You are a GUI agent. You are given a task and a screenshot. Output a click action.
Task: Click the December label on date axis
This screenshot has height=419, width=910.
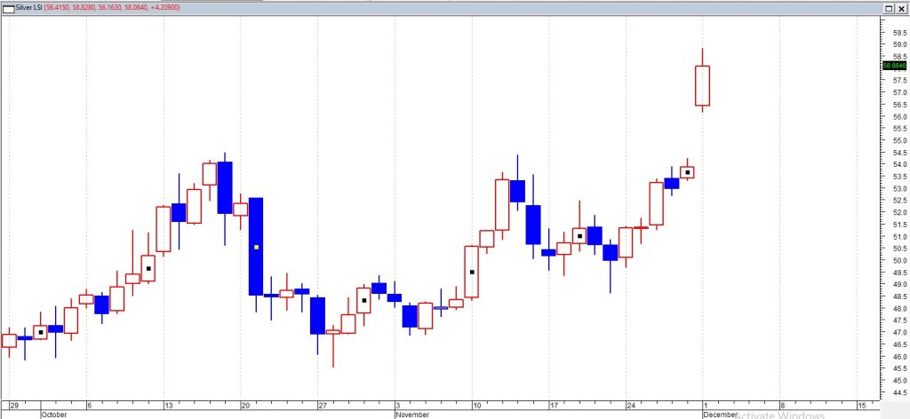coord(720,414)
